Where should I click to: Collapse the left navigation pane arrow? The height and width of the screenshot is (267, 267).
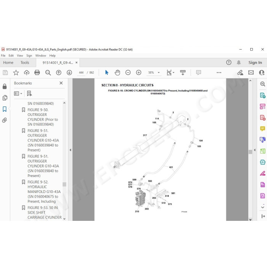click(x=70, y=150)
